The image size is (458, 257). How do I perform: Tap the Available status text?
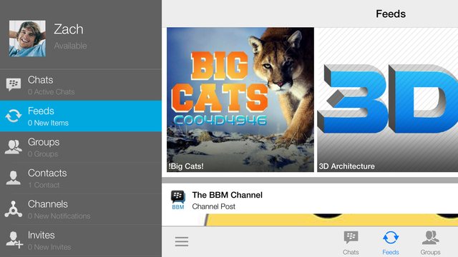pyautogui.click(x=70, y=46)
